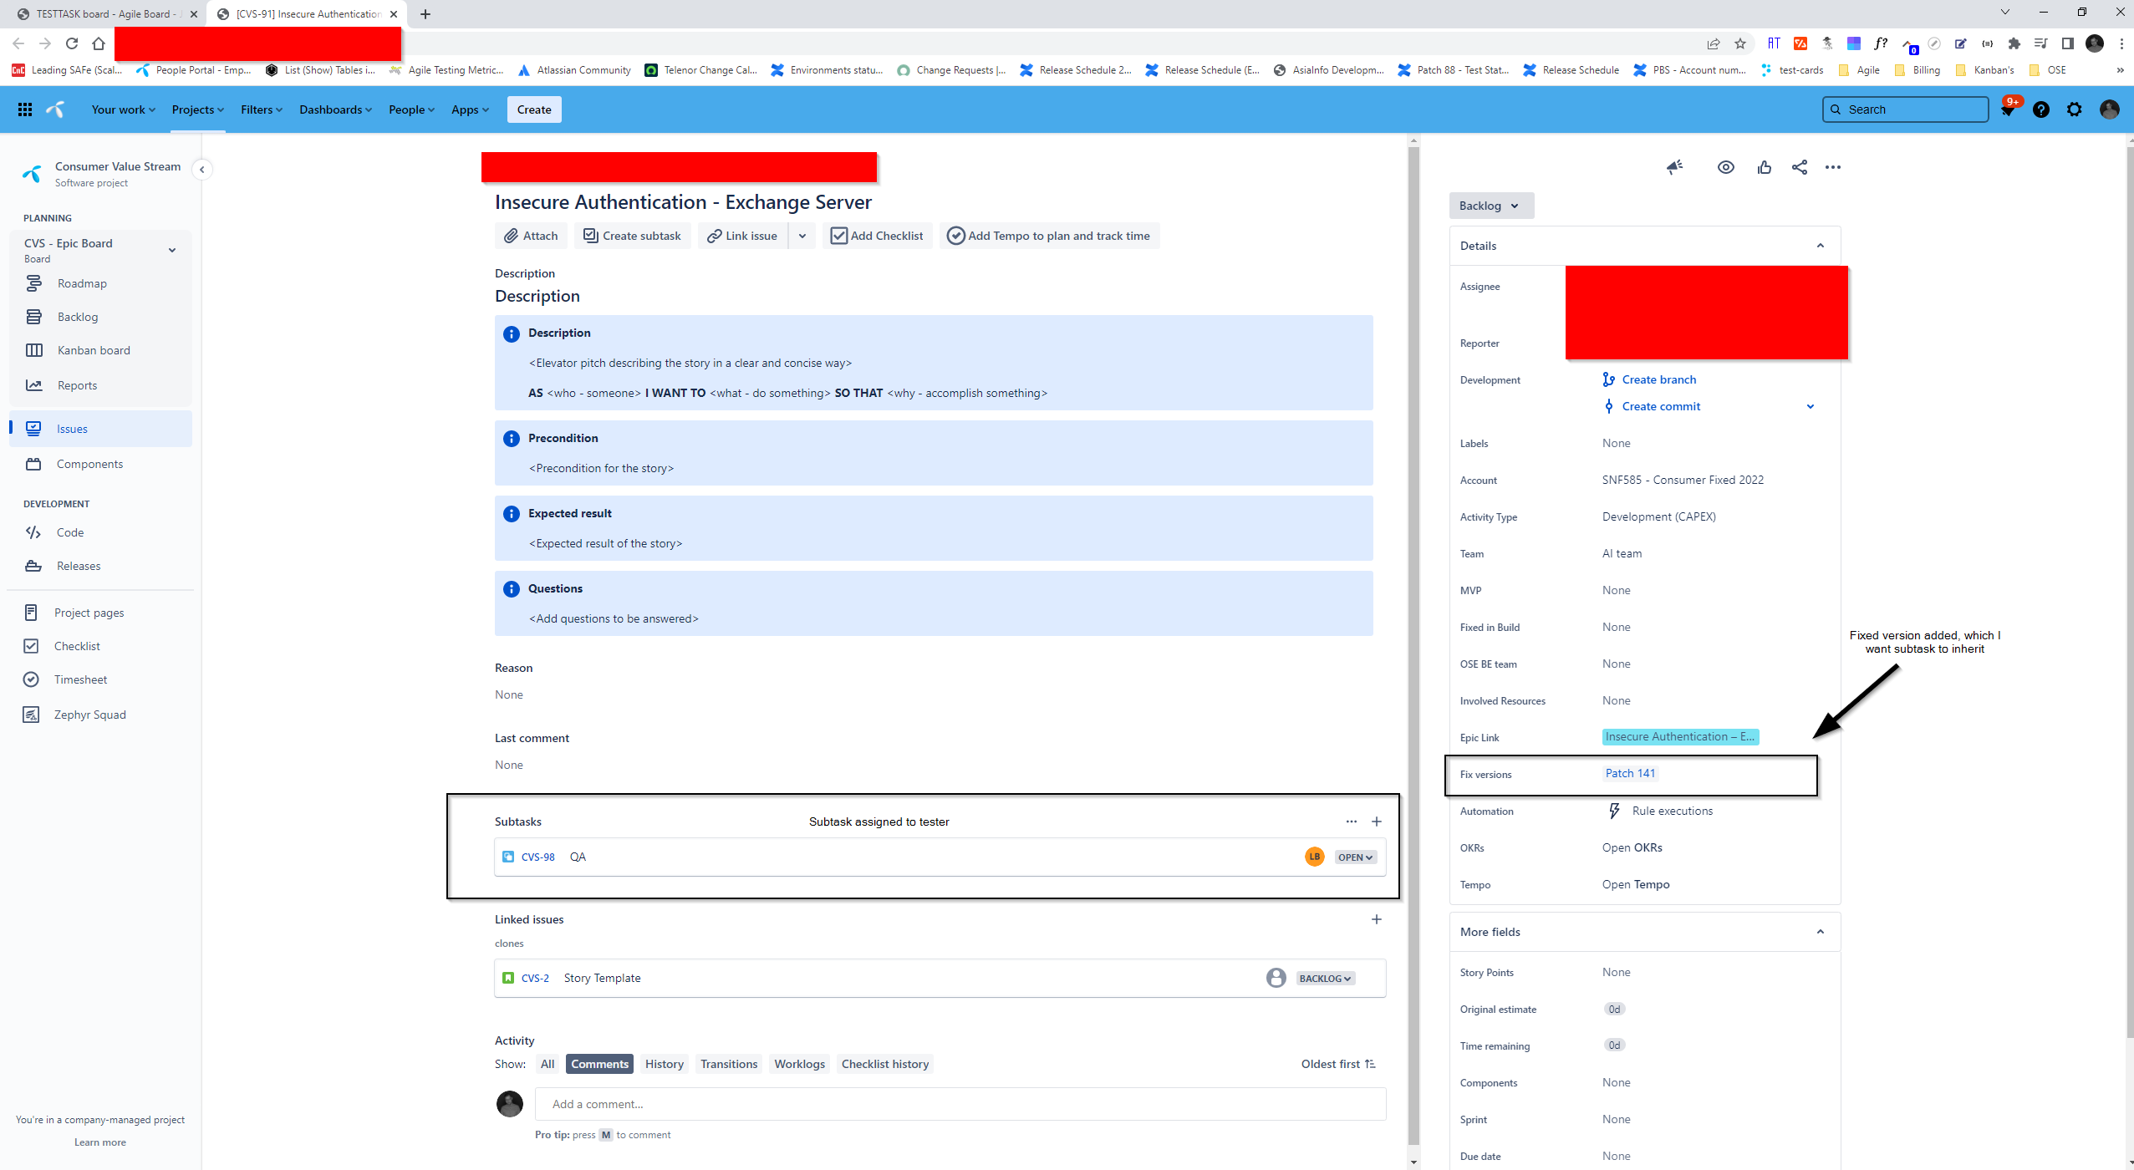2134x1170 pixels.
Task: Switch to the Worklogs activity tab
Action: [799, 1064]
